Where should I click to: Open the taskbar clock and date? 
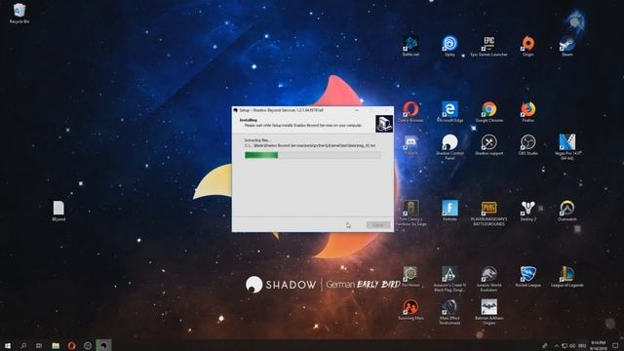(598, 345)
